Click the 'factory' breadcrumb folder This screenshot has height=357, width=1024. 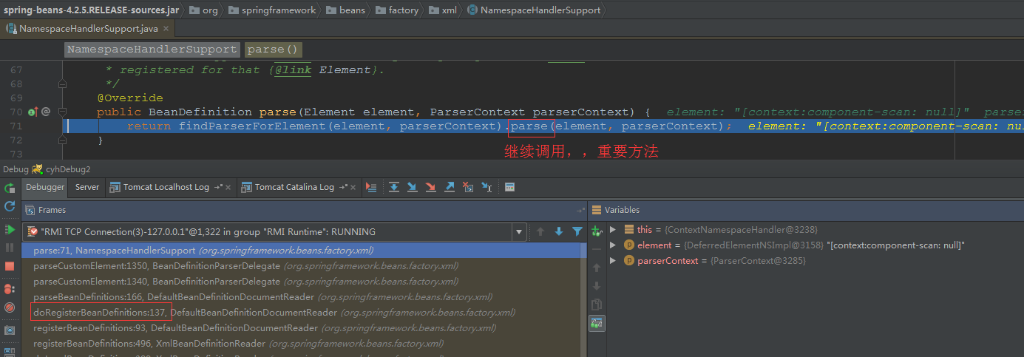pyautogui.click(x=397, y=10)
